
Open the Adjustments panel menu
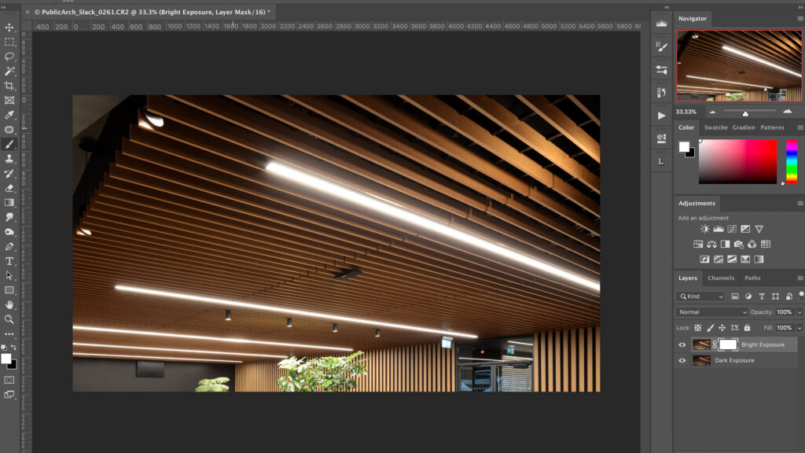tap(800, 204)
